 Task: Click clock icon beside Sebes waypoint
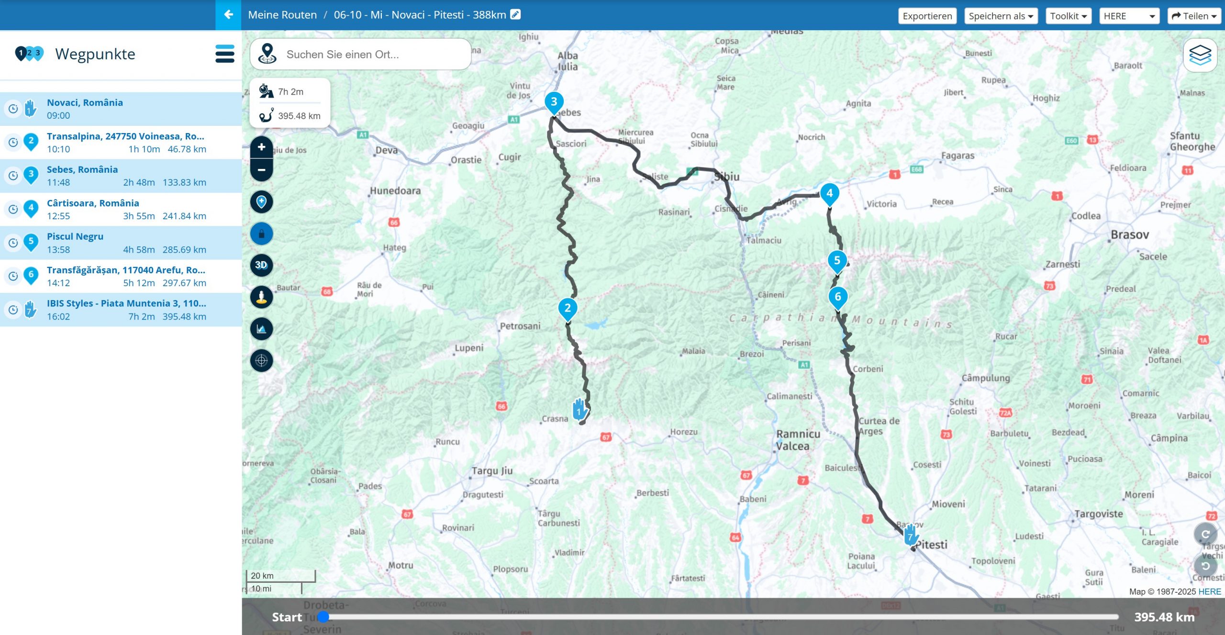tap(13, 176)
